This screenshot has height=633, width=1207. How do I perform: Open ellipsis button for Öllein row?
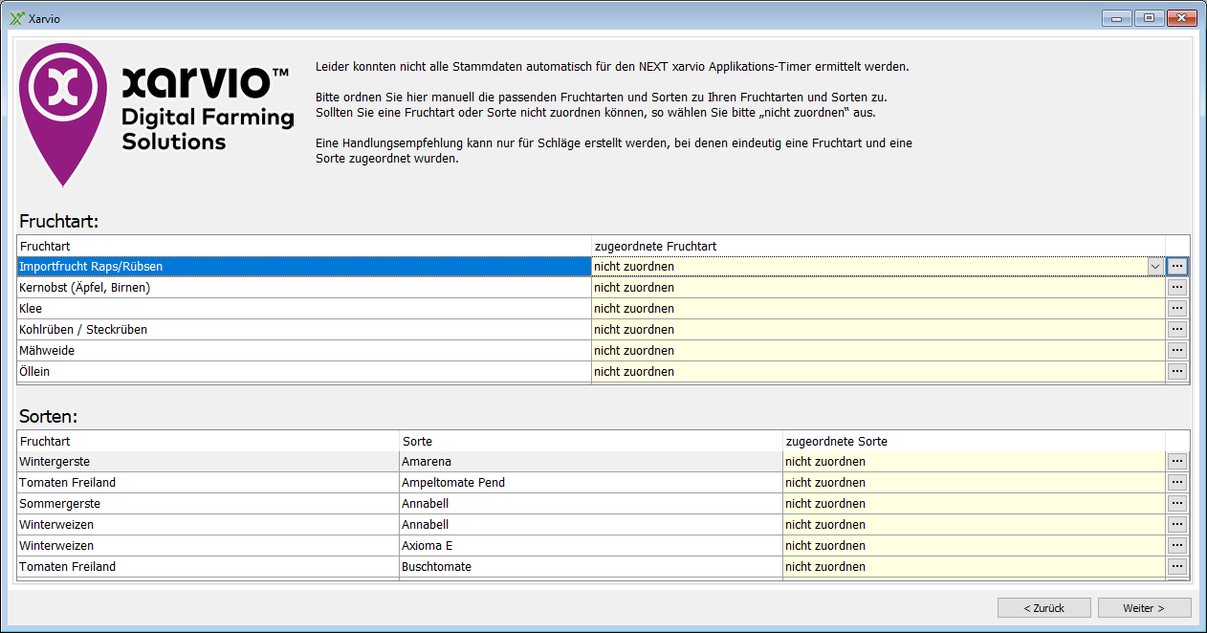(1177, 371)
